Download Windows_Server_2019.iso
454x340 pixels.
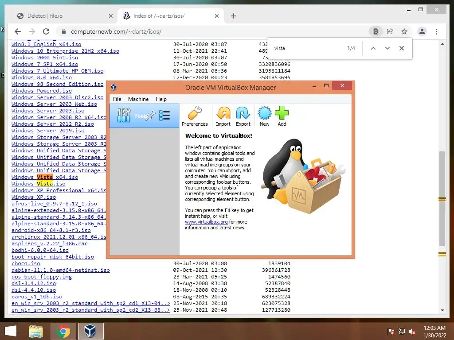pyautogui.click(x=48, y=131)
